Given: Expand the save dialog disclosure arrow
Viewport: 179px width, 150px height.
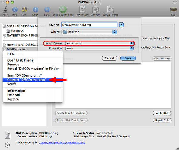Looking at the screenshot, I should click(x=121, y=25).
